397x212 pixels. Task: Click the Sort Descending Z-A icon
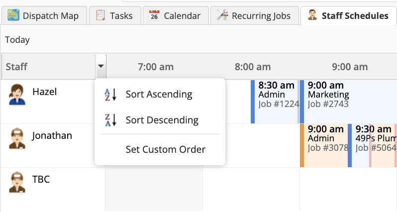pyautogui.click(x=110, y=120)
